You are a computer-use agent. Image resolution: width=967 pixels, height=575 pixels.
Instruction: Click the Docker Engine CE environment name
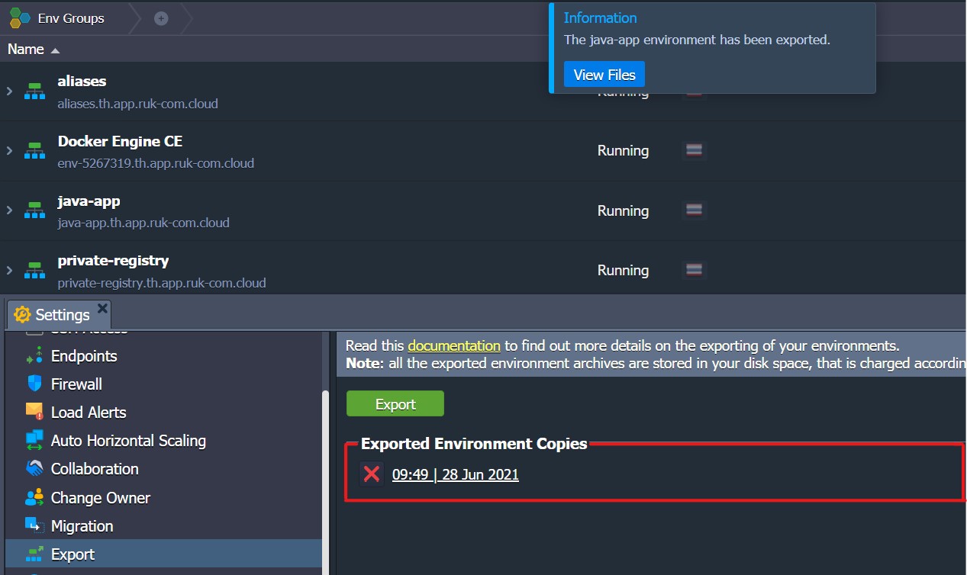click(120, 141)
